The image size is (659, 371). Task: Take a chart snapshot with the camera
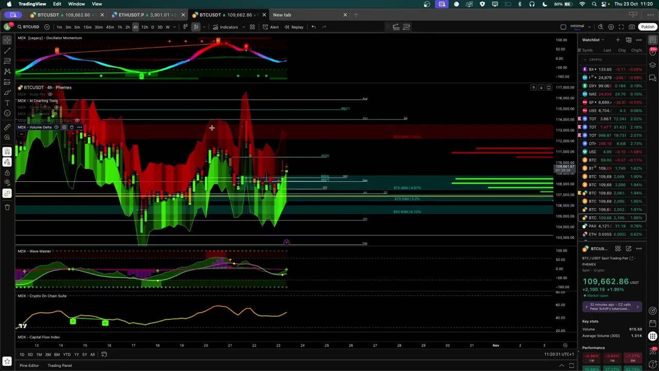point(632,27)
